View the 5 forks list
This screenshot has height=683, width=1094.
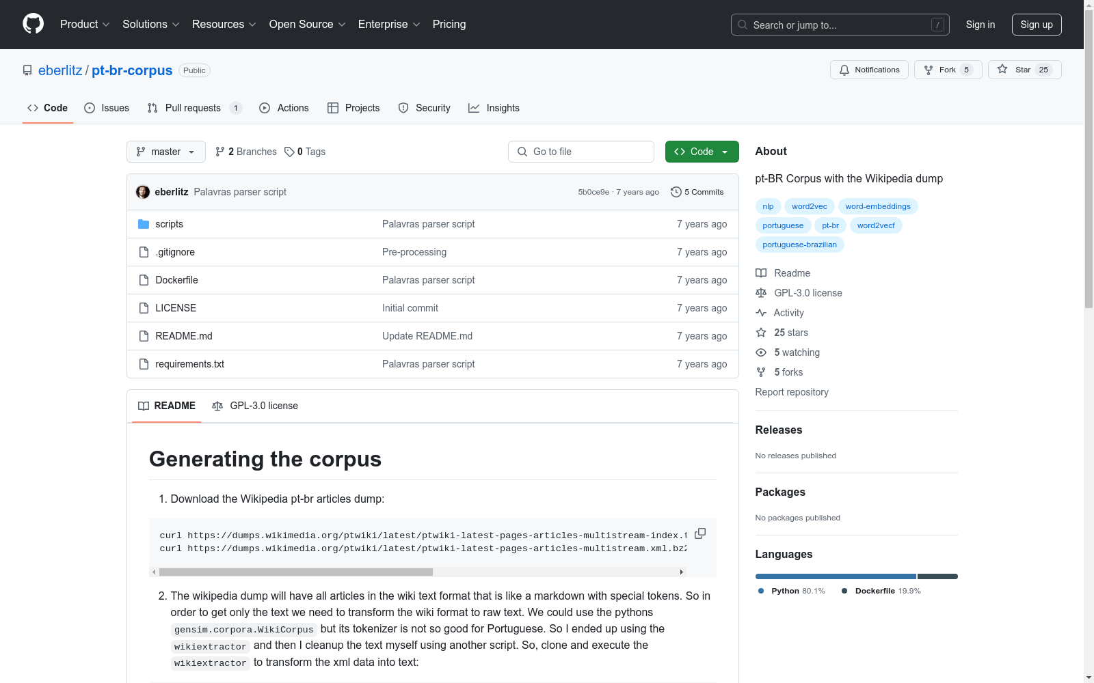tap(779, 372)
